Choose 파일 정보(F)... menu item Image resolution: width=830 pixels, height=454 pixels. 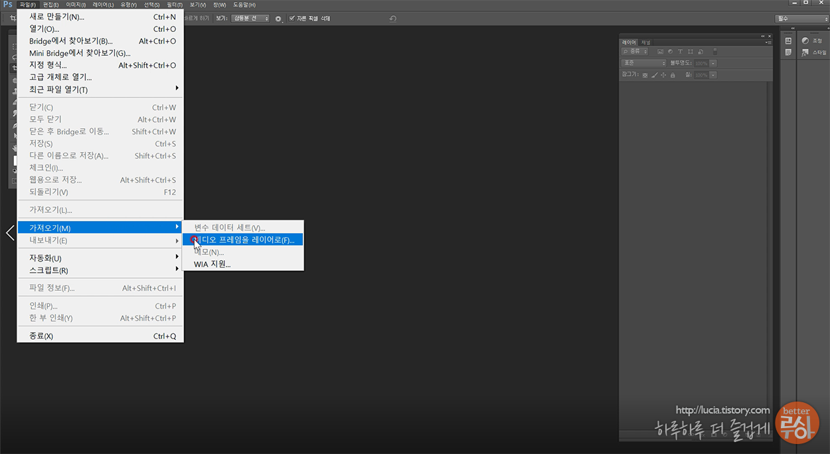pos(100,288)
